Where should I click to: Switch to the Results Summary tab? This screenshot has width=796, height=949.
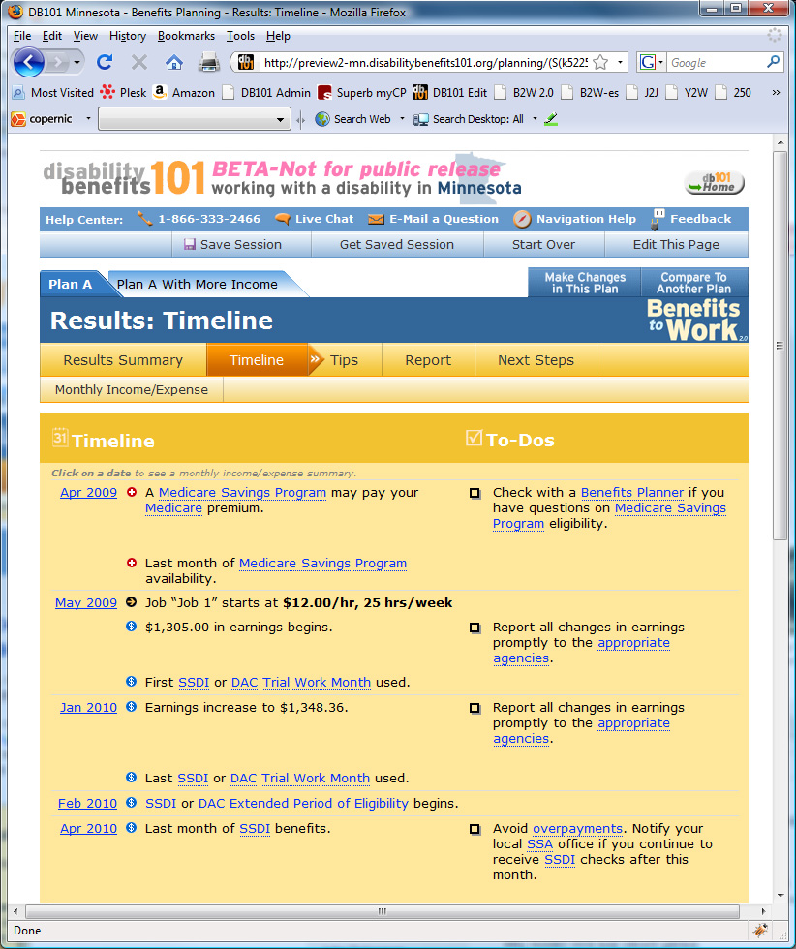(123, 360)
